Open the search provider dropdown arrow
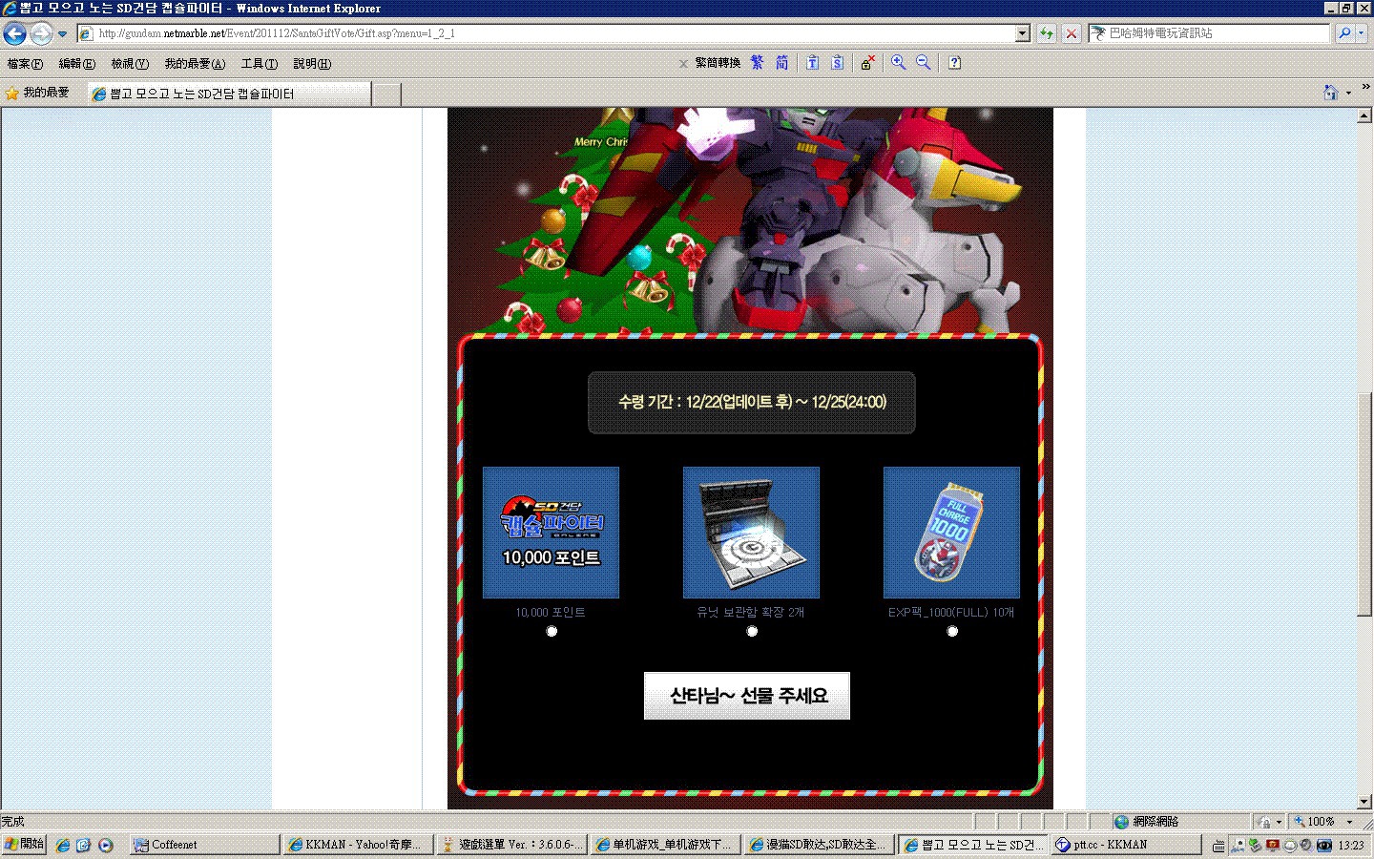 1362,33
